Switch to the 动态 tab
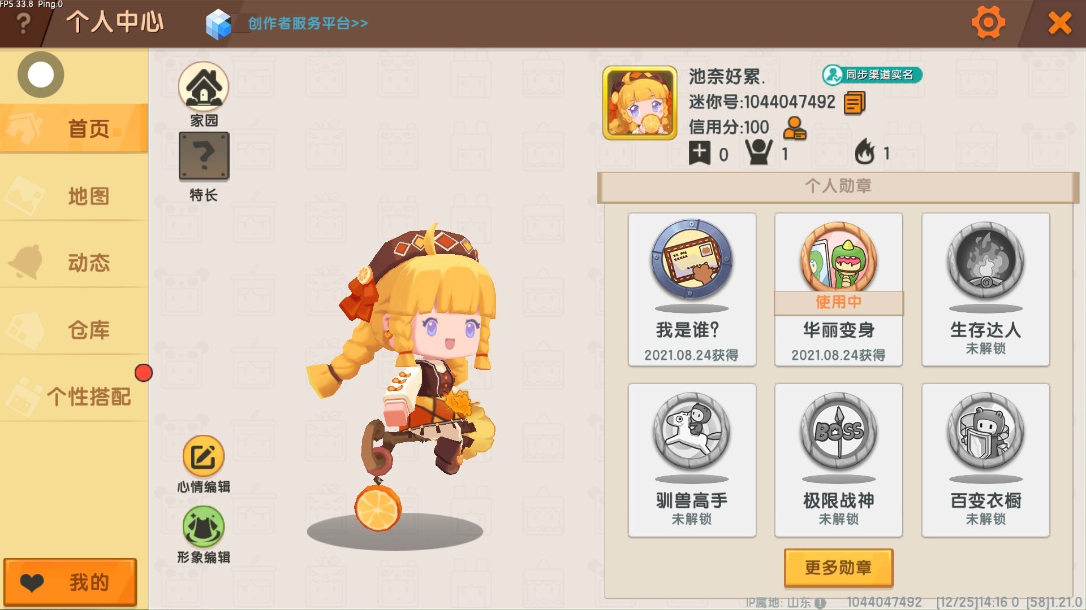The height and width of the screenshot is (610, 1086). [74, 263]
